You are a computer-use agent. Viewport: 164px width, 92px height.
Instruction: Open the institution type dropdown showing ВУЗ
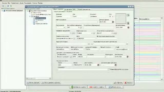click(x=79, y=28)
